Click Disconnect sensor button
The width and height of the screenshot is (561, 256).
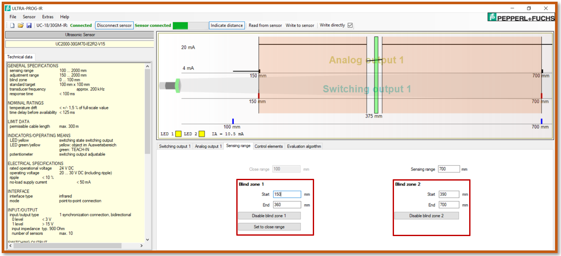[114, 25]
